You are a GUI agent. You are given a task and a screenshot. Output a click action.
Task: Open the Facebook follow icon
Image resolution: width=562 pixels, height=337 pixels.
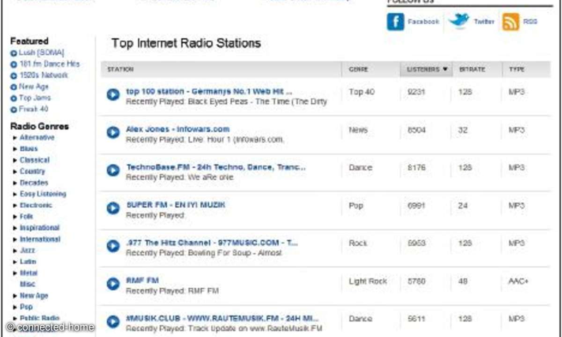[x=395, y=22]
